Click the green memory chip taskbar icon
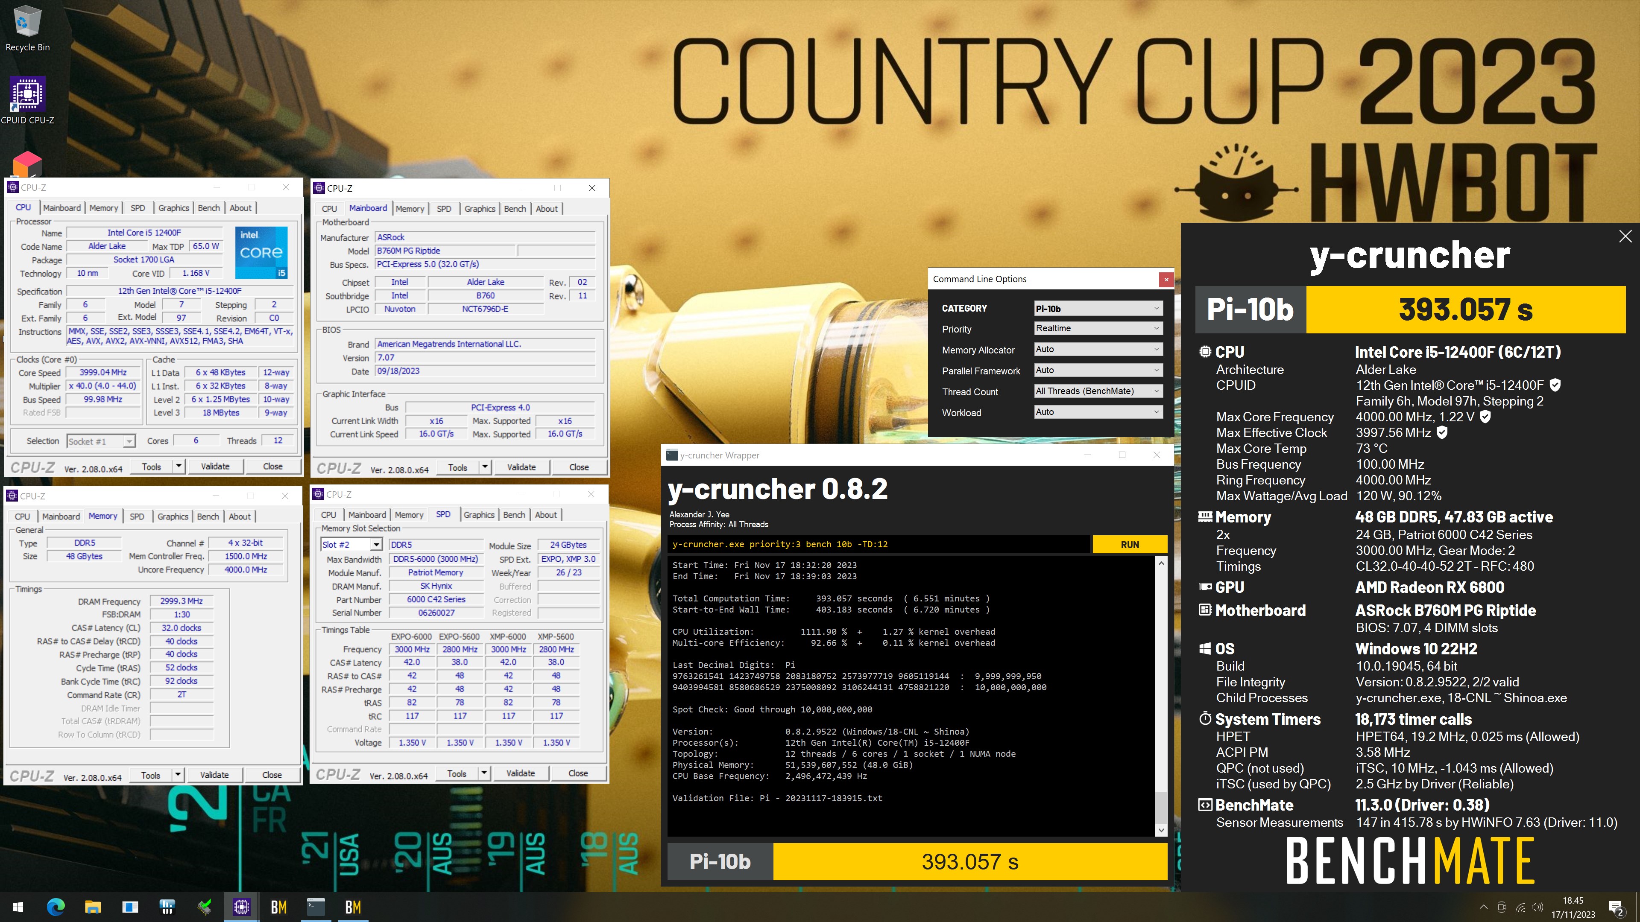 205,907
